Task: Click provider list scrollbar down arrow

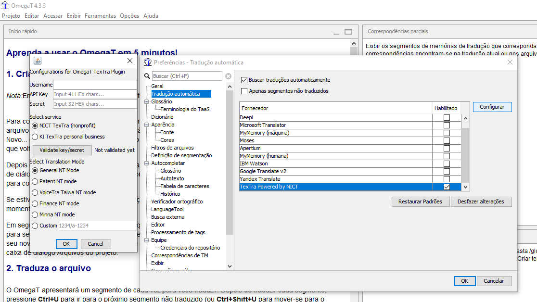Action: [465, 187]
